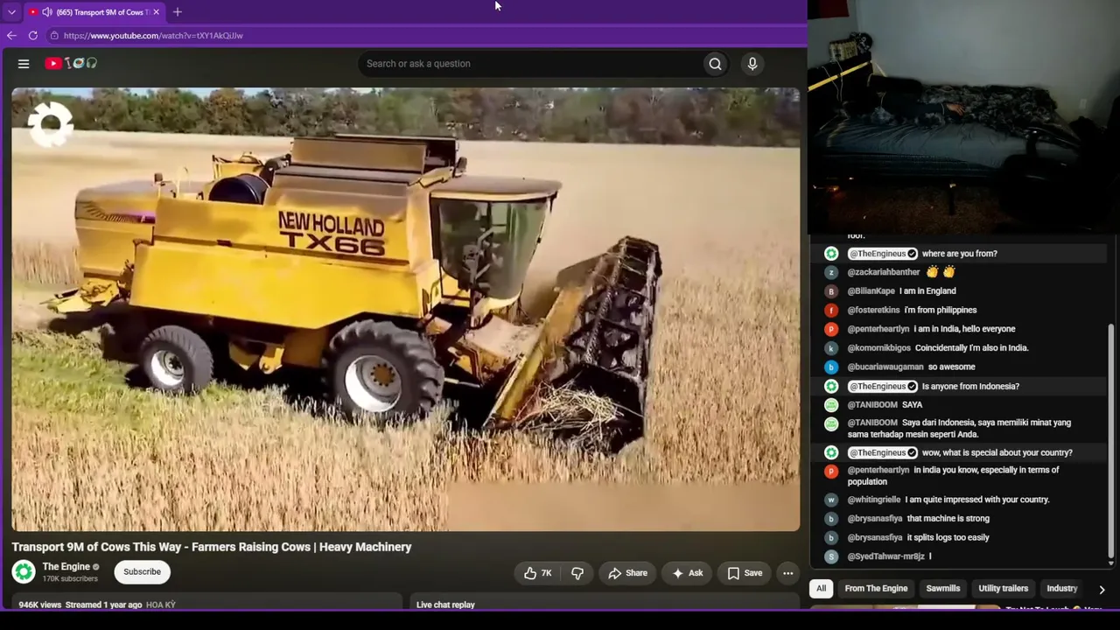Screen dimensions: 1120x630
Task: Select the Sawmills chip
Action: point(942,589)
